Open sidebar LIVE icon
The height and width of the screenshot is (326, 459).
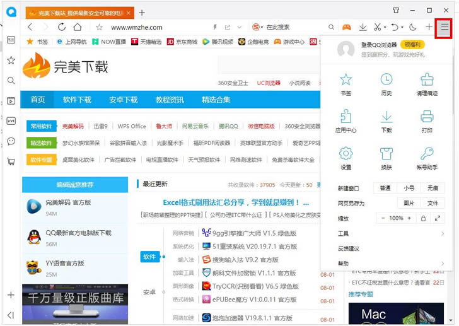pos(11,121)
